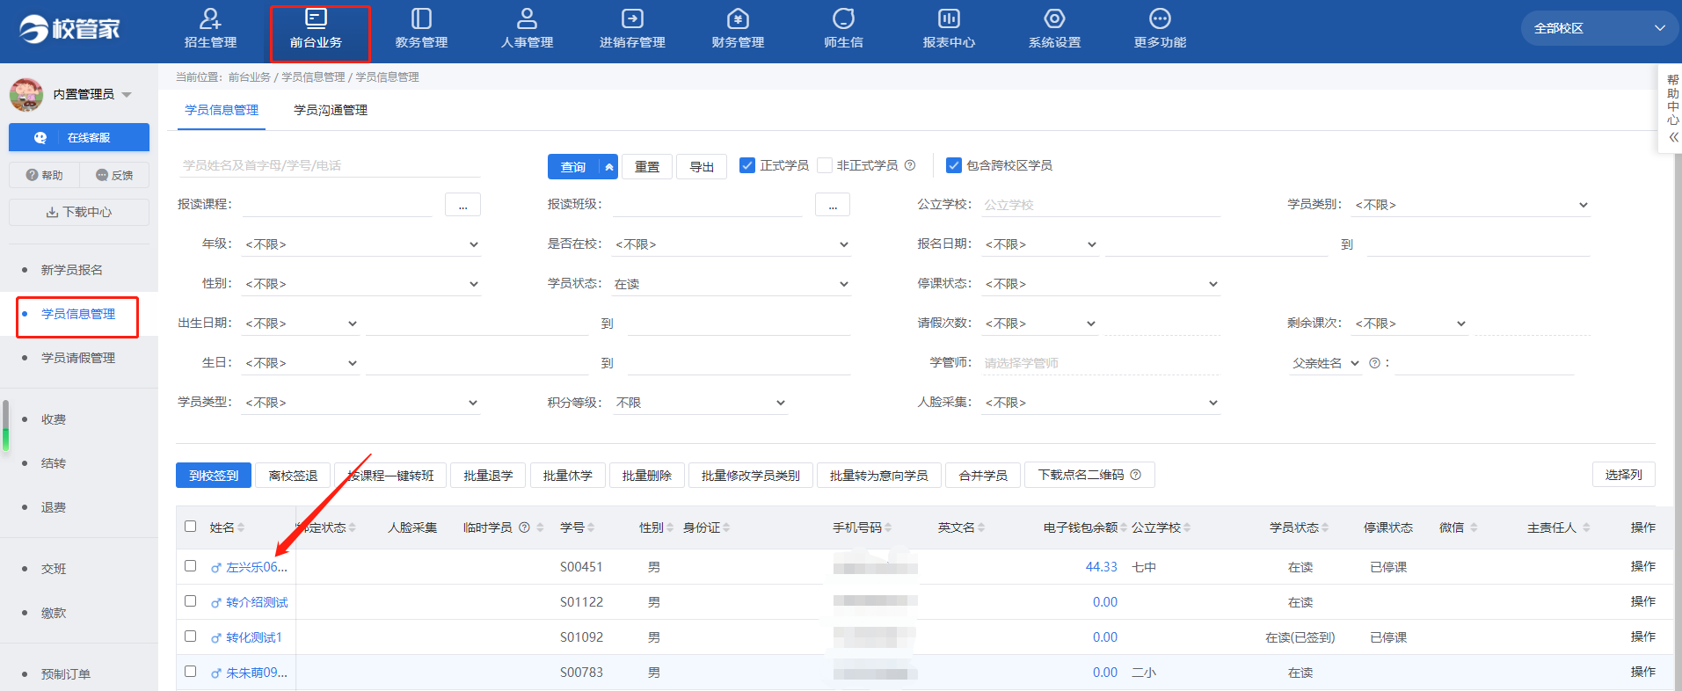Click the 校管家 logo
Viewport: 1682px width, 691px height.
69,29
